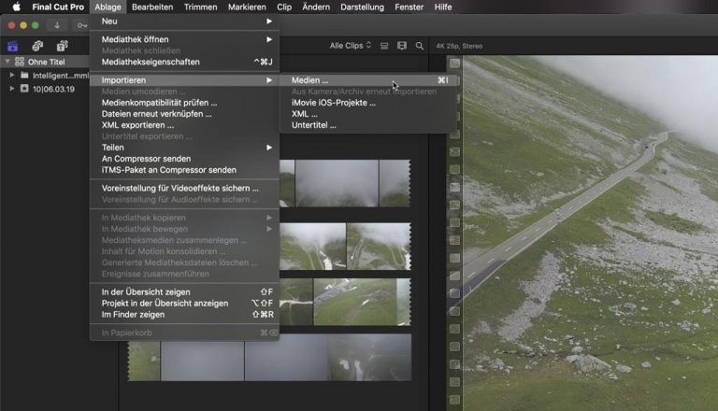Viewport: 718px width, 411px height.
Task: Open the Ändern menu
Action: click(x=316, y=7)
